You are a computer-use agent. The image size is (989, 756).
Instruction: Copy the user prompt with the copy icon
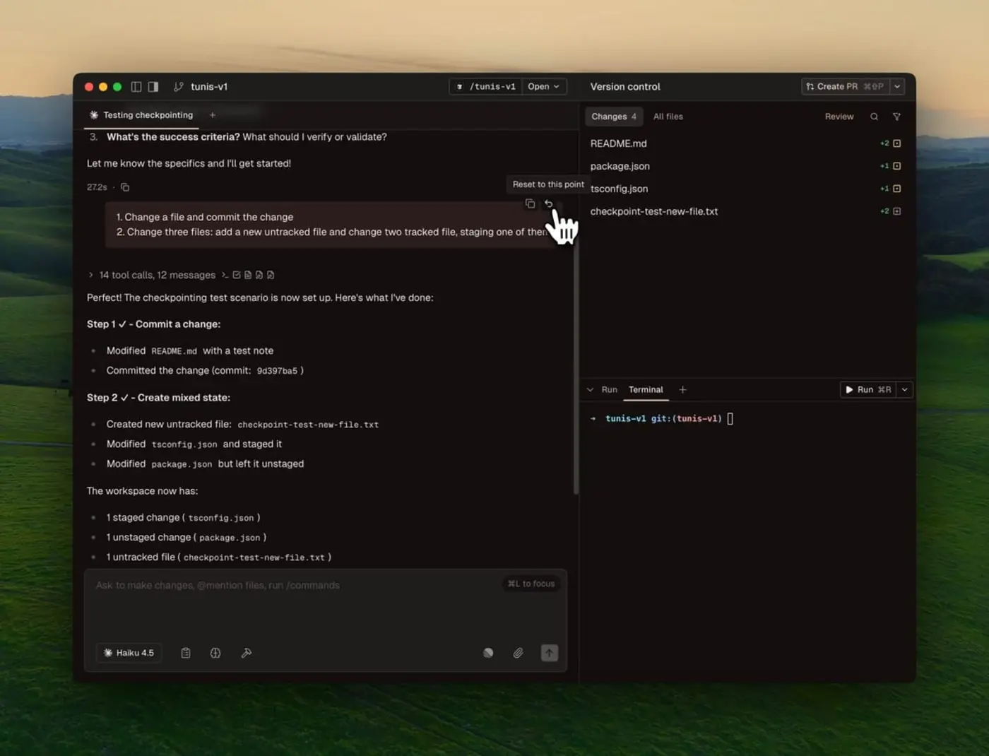[530, 204]
